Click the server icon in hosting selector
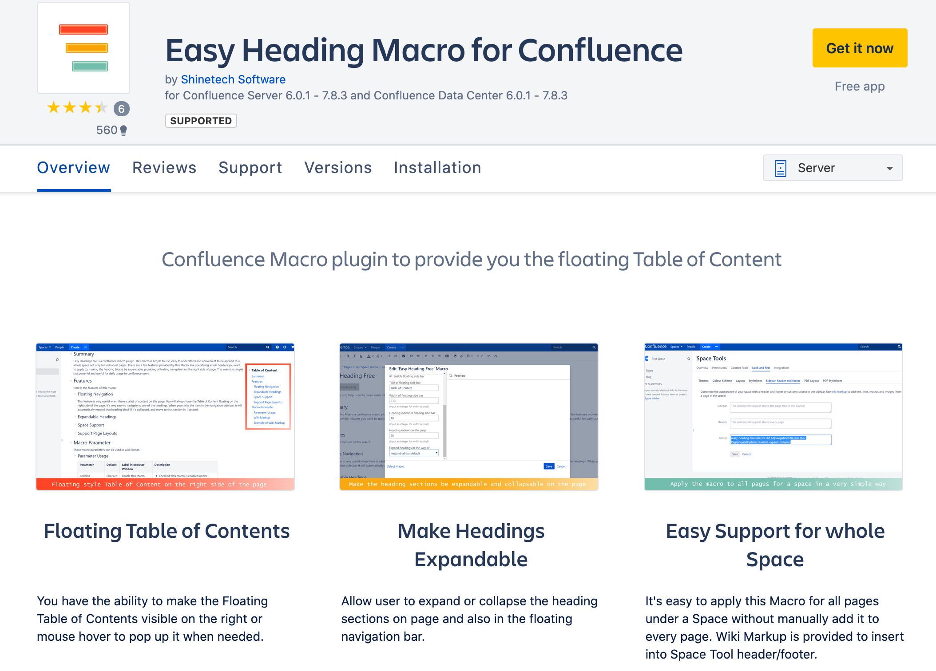 tap(780, 168)
